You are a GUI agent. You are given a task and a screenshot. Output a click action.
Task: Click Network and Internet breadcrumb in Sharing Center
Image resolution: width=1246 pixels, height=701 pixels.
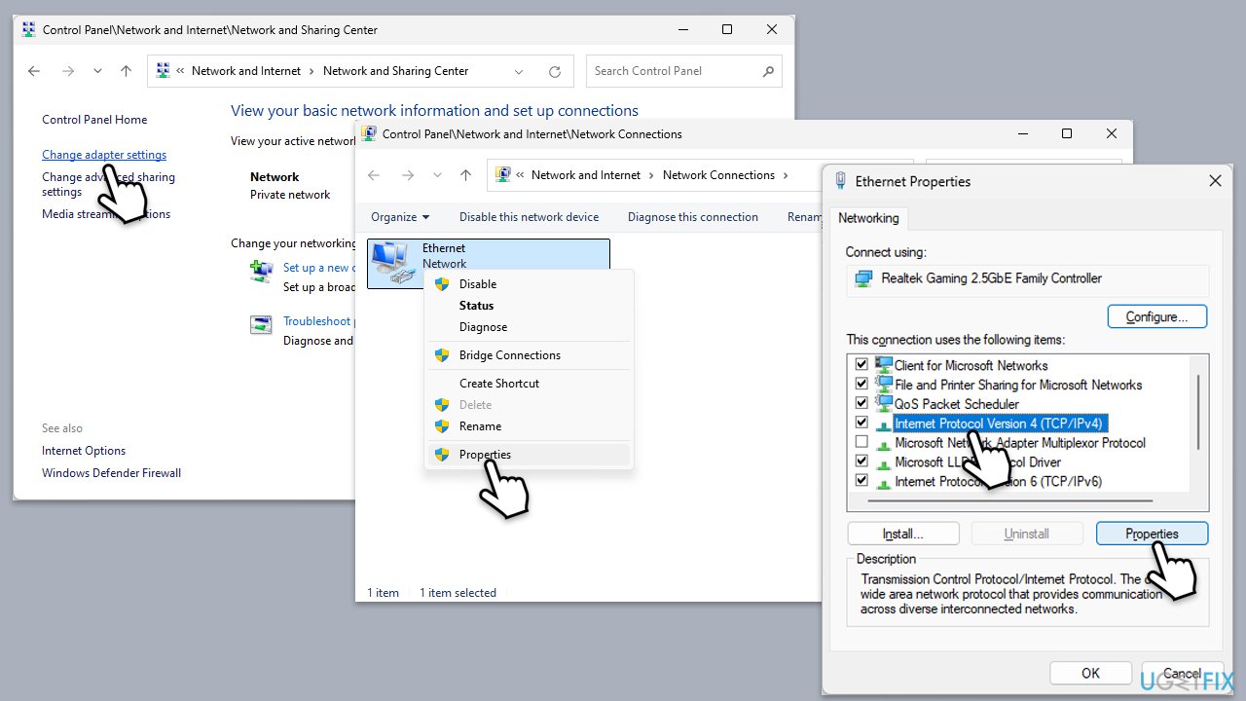click(x=247, y=71)
